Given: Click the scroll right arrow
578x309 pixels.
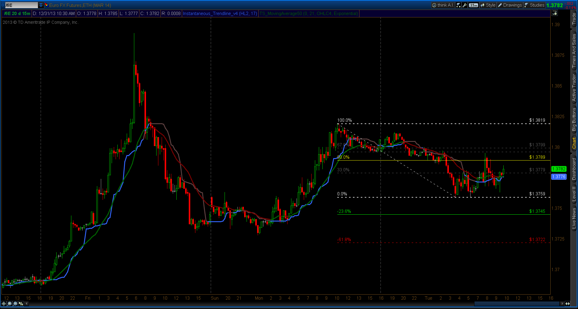Looking at the screenshot, I should click(562, 304).
